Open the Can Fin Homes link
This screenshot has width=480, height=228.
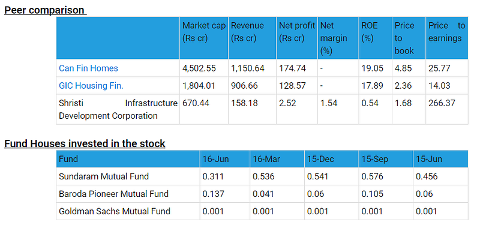pyautogui.click(x=88, y=68)
